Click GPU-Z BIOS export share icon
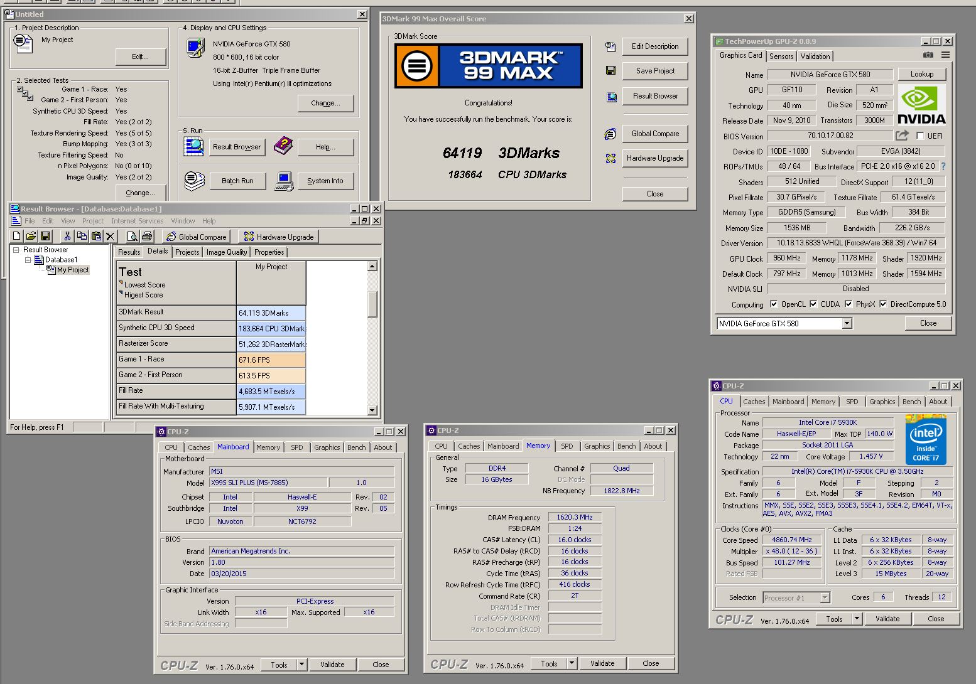This screenshot has width=976, height=684. [x=903, y=136]
